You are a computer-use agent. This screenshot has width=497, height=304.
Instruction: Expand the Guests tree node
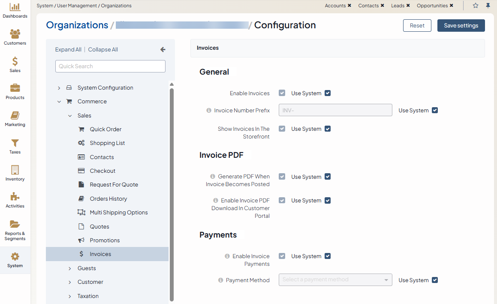pos(70,268)
